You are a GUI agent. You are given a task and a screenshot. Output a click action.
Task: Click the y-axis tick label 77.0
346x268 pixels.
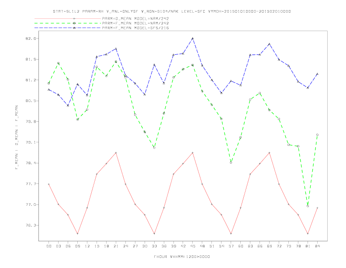30,205
